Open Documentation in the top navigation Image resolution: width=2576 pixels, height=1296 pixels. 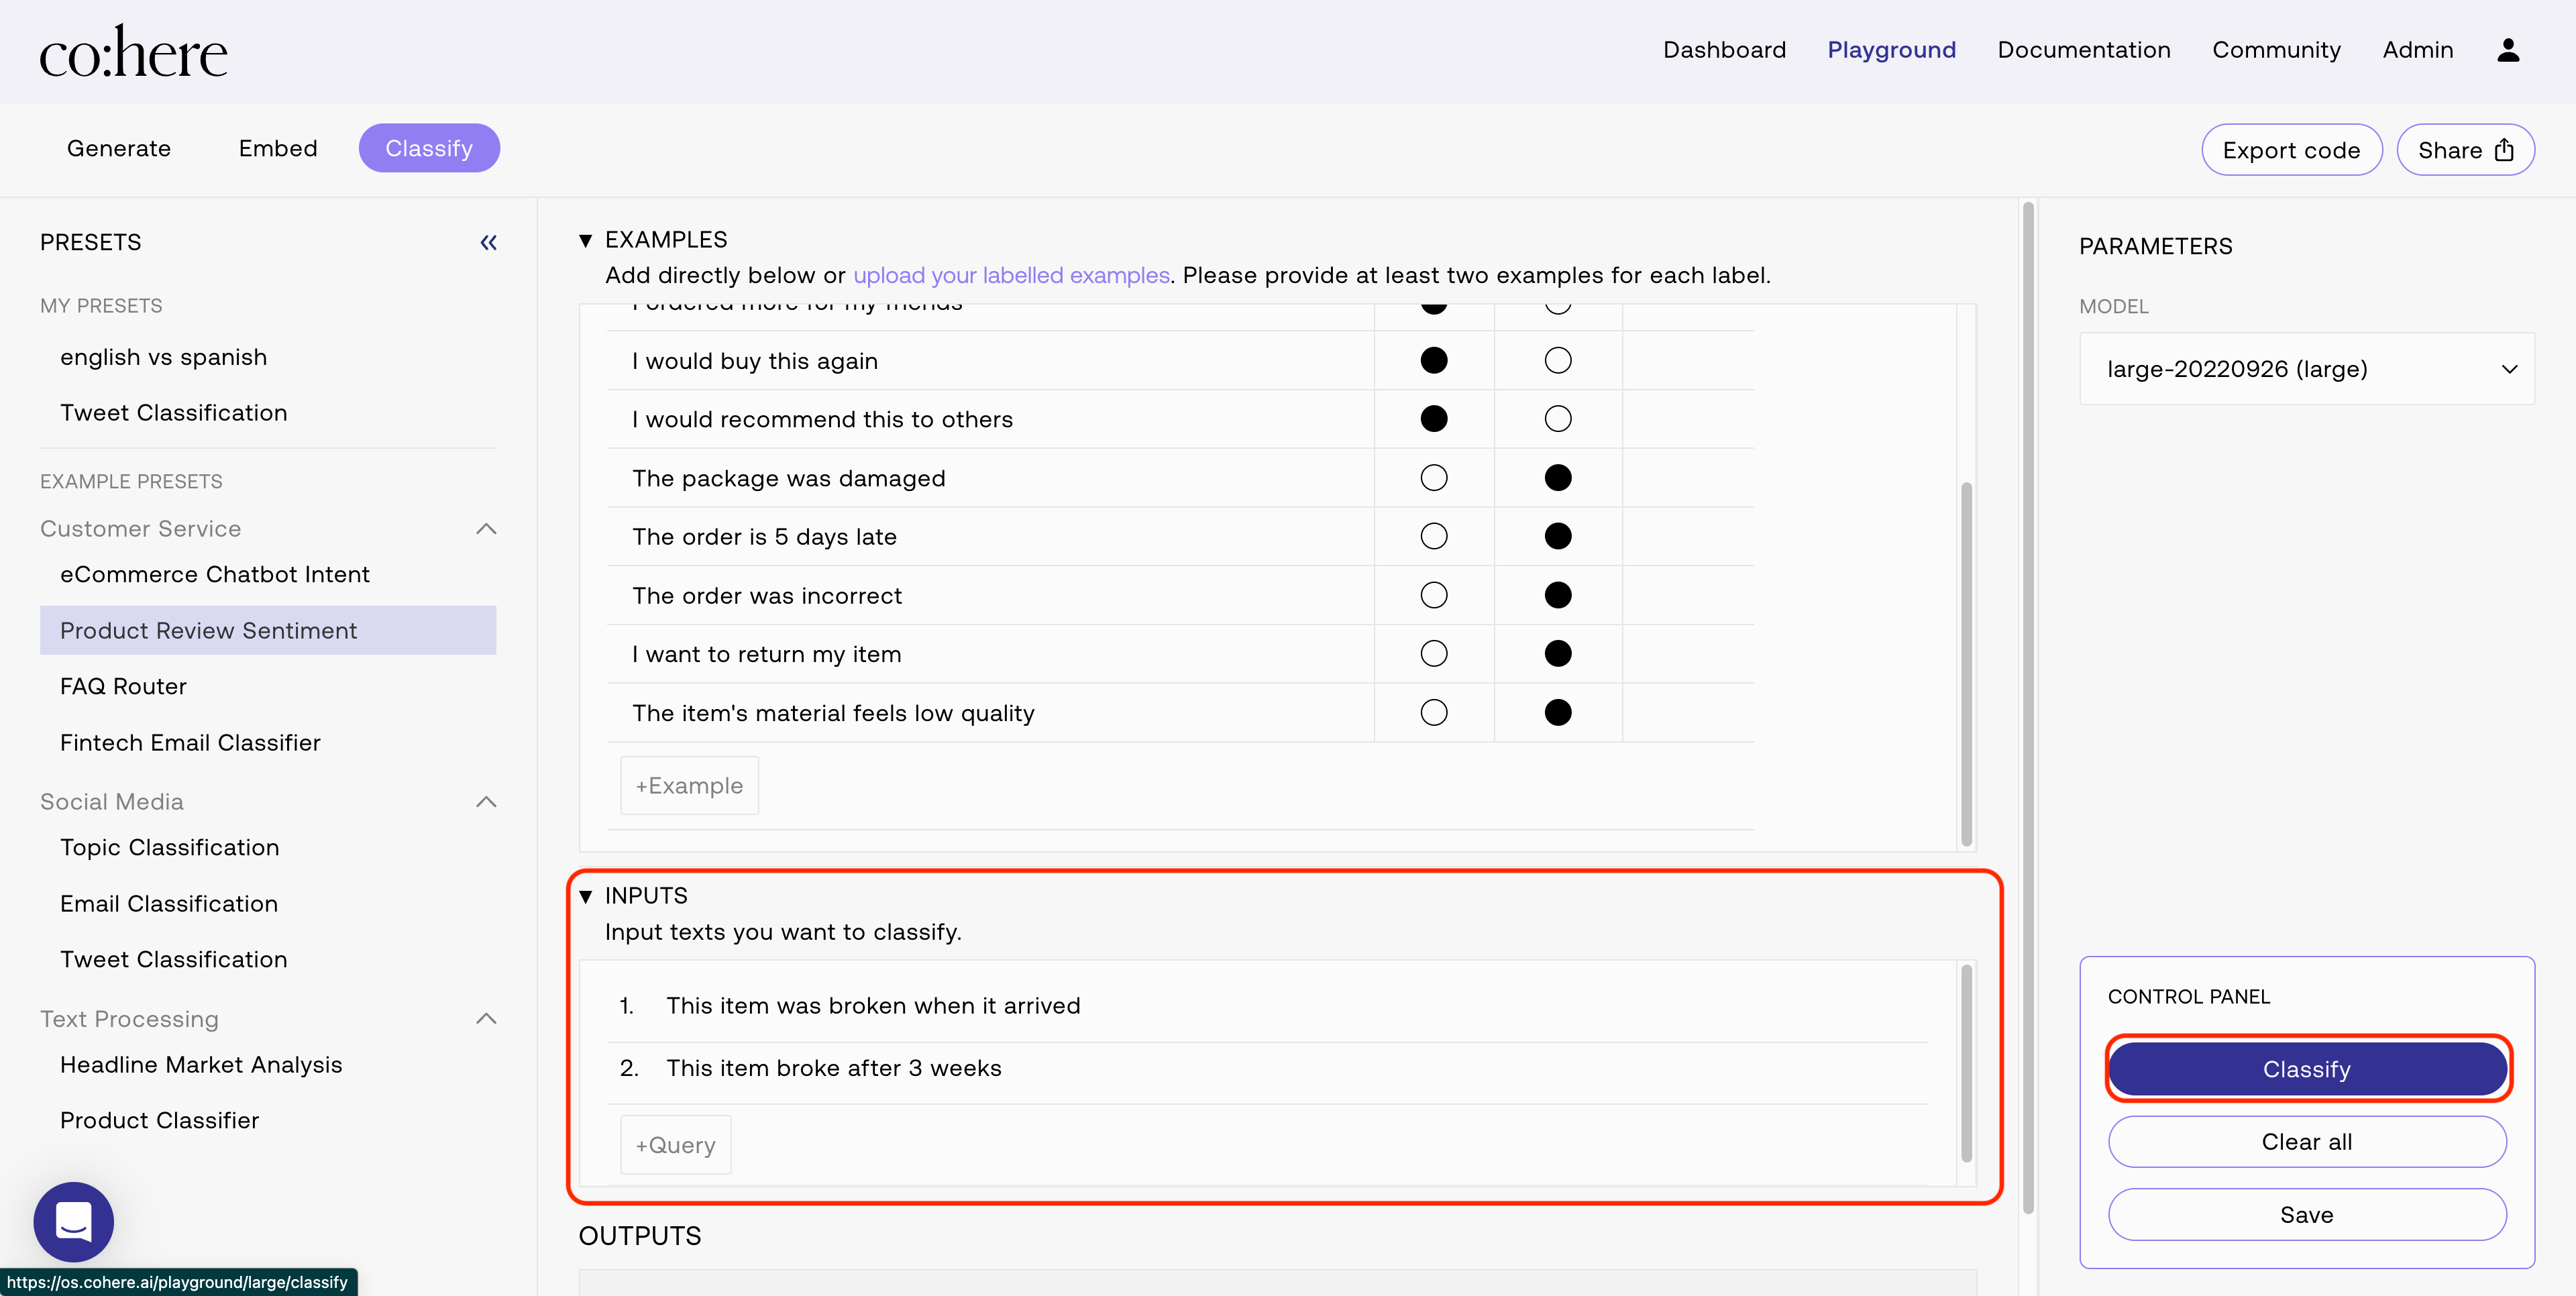(x=2083, y=50)
